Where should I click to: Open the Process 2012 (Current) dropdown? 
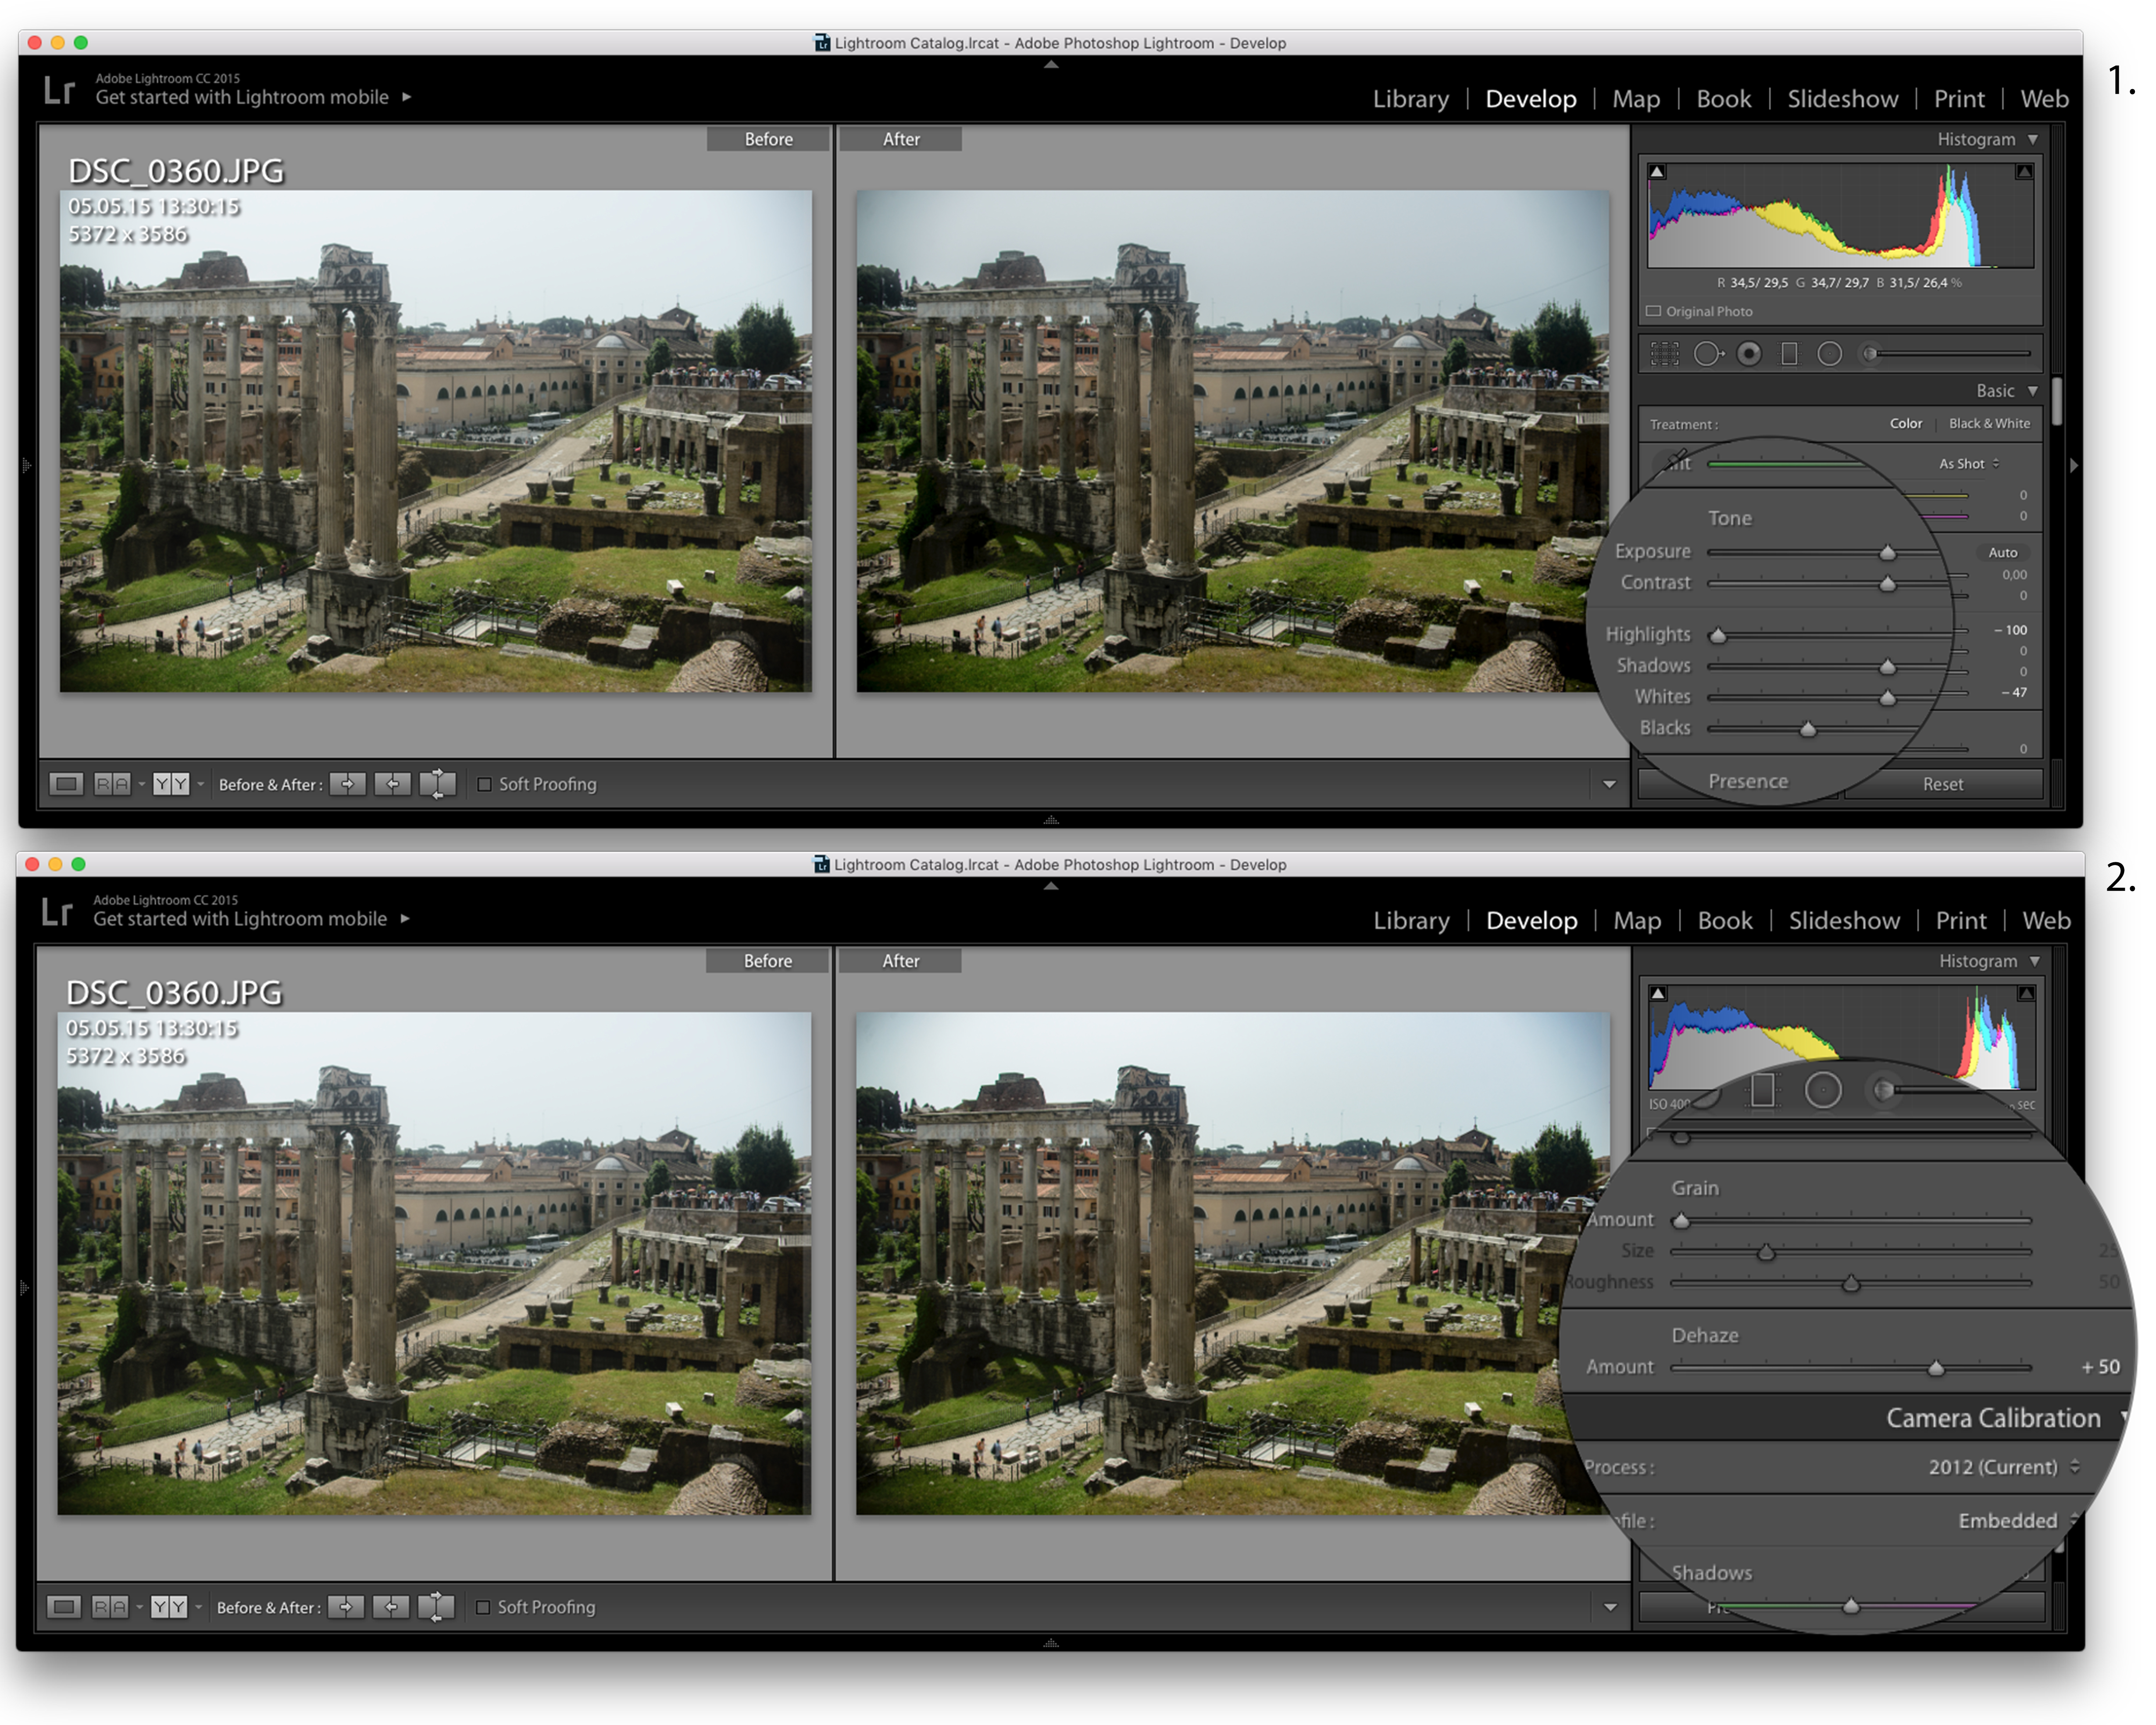pos(2003,1467)
